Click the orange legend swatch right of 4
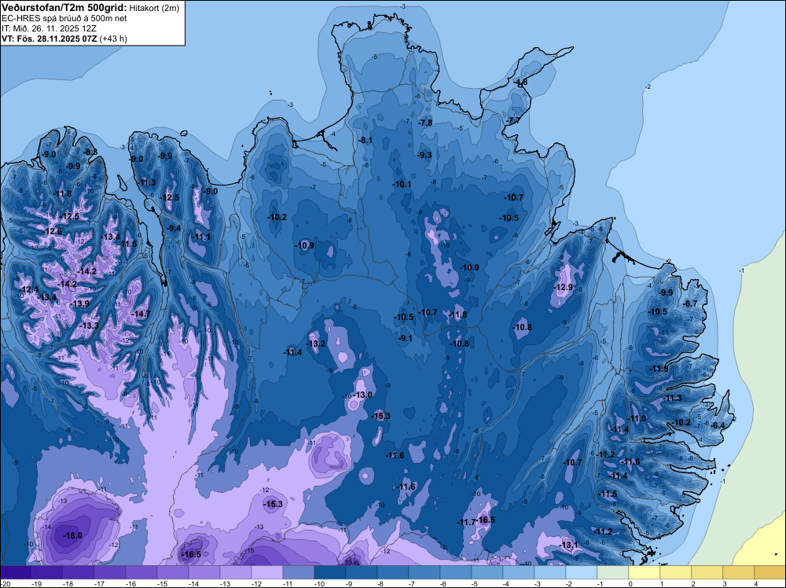Screen dimensions: 786x588 tap(770, 572)
